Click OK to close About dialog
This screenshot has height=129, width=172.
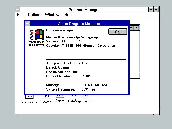click(118, 32)
